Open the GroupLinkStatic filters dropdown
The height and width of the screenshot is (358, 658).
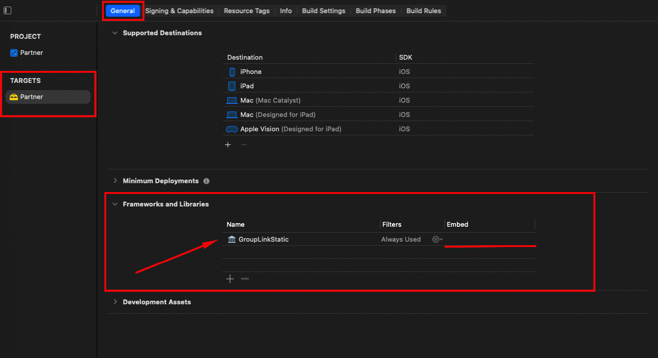[437, 239]
